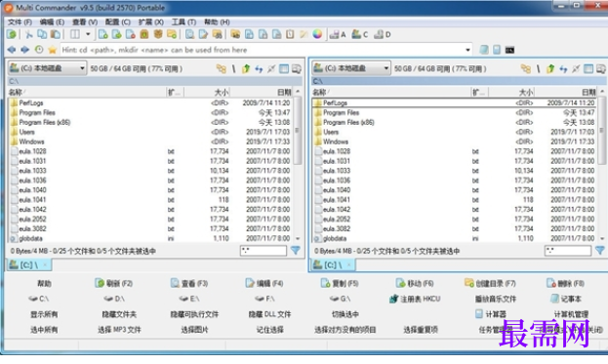
Task: Click left panel filter text box
Action: 263,251
